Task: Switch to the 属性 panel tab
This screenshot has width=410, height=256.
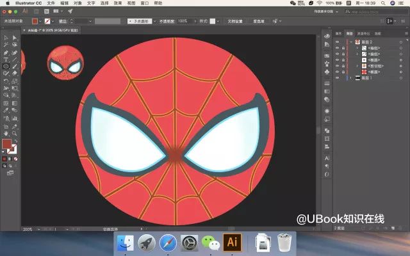Action: (338, 33)
